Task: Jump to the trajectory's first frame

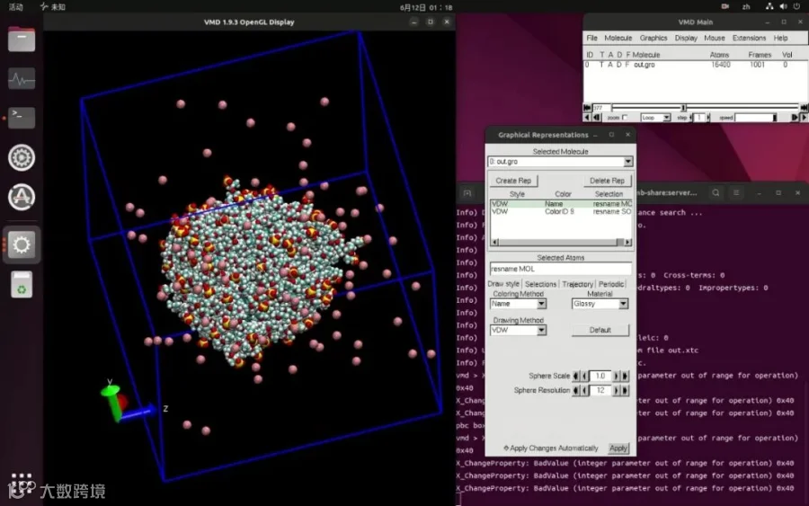Action: pos(587,107)
